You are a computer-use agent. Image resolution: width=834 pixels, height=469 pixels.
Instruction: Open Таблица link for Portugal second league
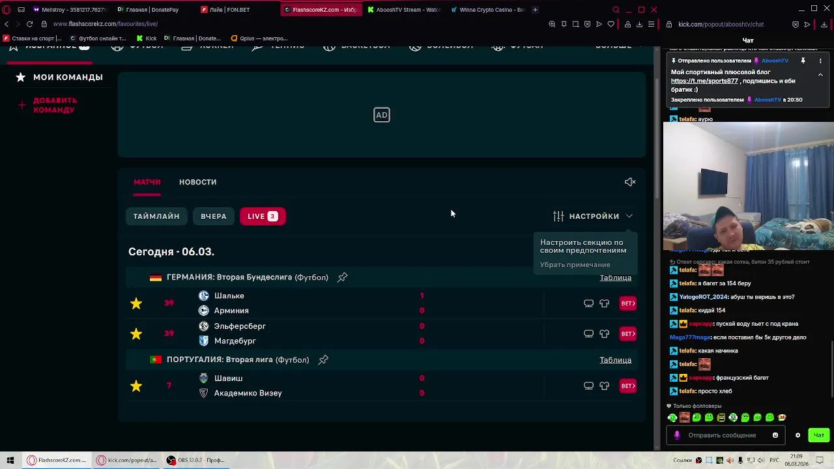[615, 360]
